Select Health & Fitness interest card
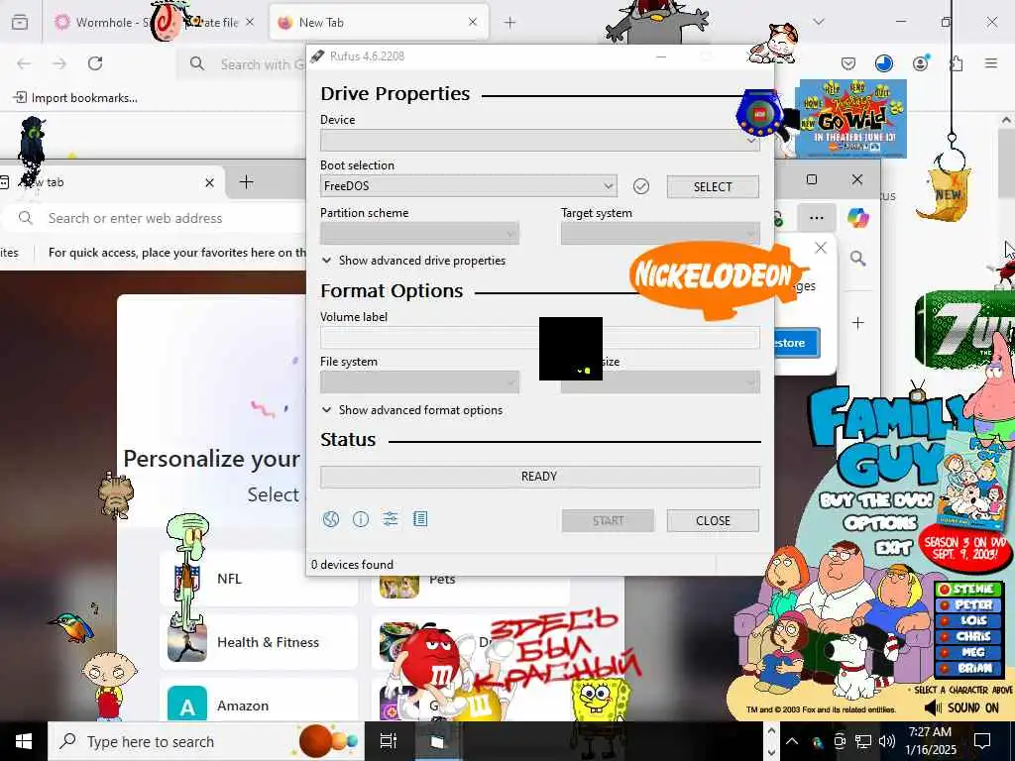Screen dimensions: 1015x761 point(259,642)
